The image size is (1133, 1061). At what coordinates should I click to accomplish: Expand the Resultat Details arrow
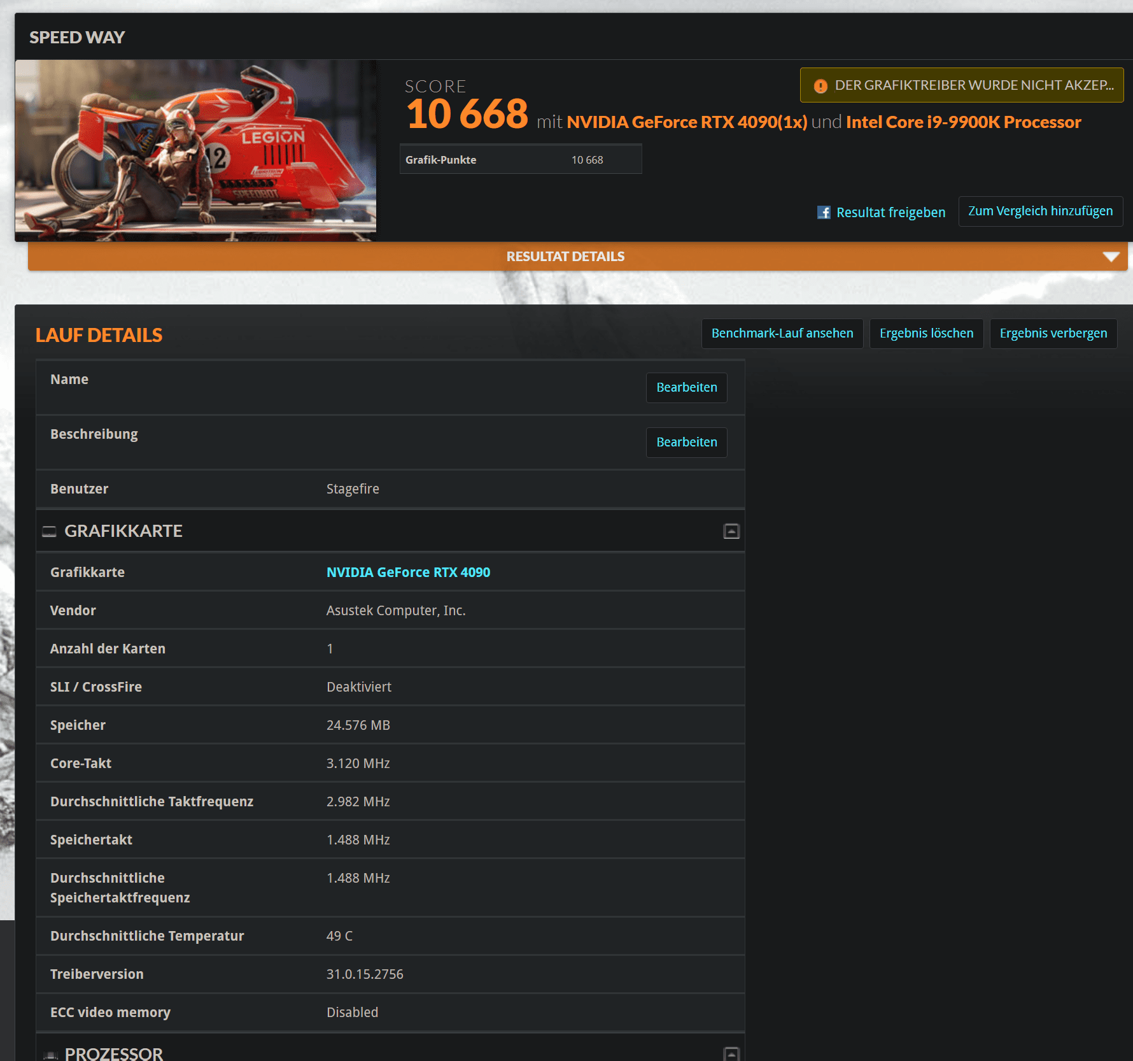[x=1111, y=257]
